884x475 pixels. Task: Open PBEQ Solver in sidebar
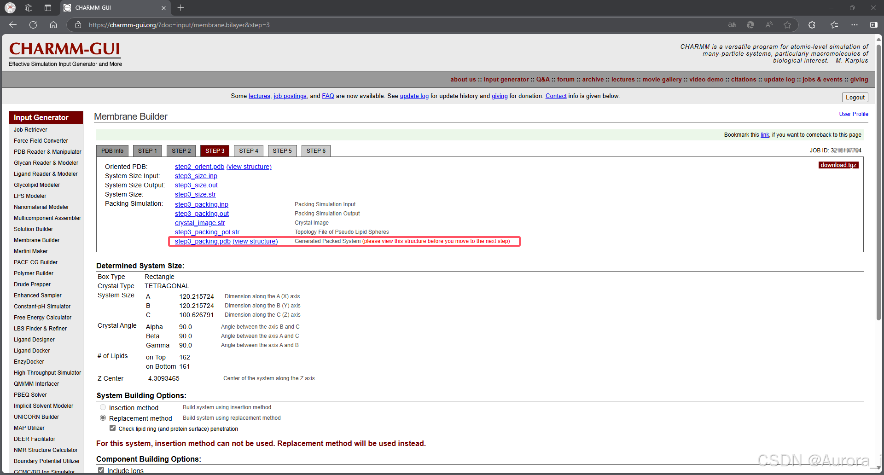pos(30,395)
